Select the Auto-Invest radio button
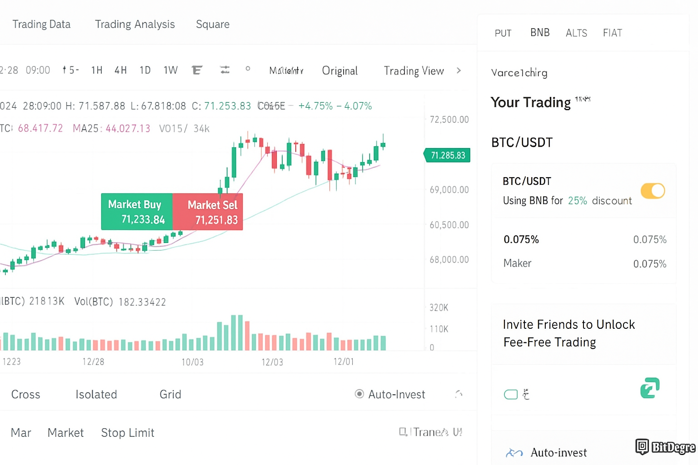This screenshot has width=698, height=465. [x=359, y=394]
